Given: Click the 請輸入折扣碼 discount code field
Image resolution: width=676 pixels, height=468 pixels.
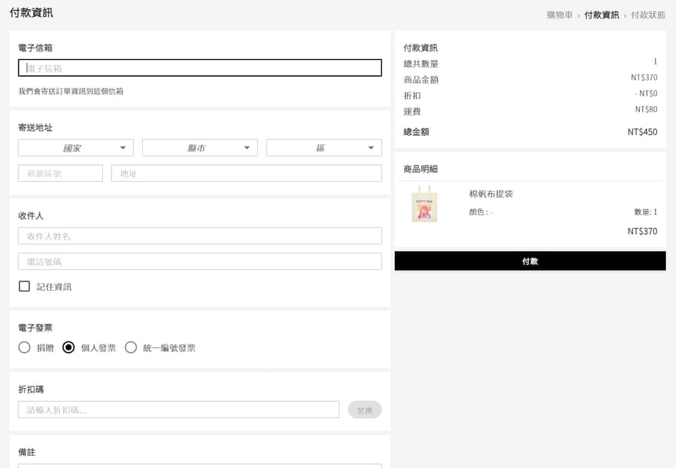Looking at the screenshot, I should (178, 410).
